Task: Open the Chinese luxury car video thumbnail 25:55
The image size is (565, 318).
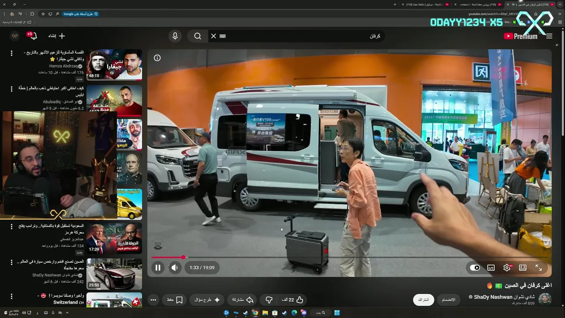Action: (114, 274)
